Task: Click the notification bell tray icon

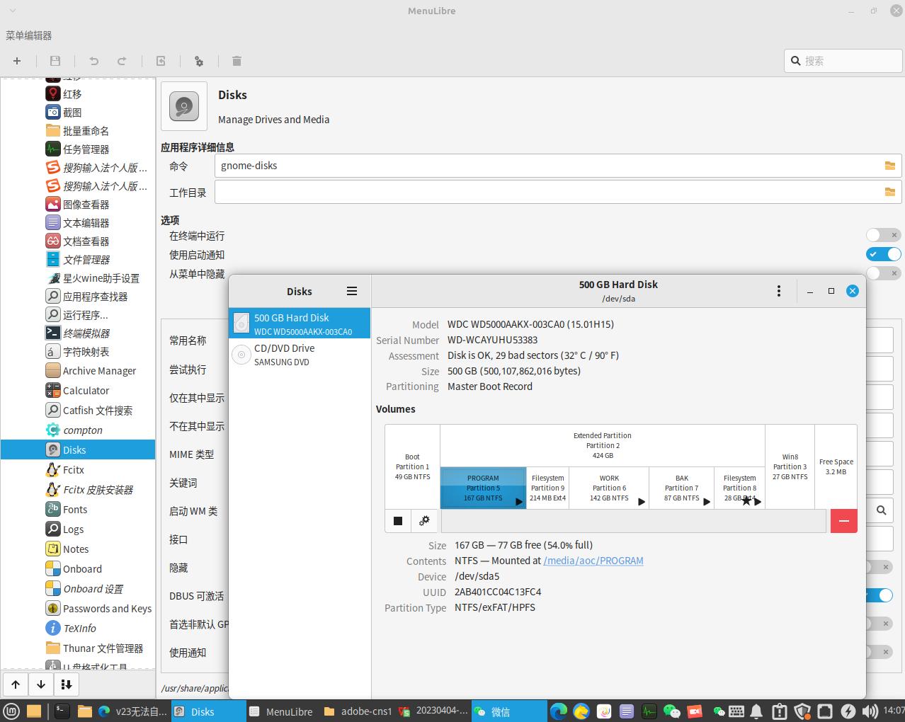Action: 756,711
